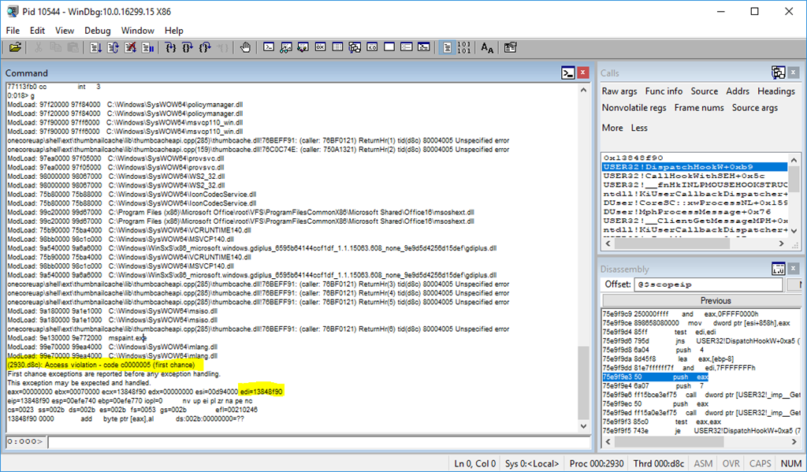The width and height of the screenshot is (807, 472).
Task: Open the Edit menu
Action: [x=37, y=31]
